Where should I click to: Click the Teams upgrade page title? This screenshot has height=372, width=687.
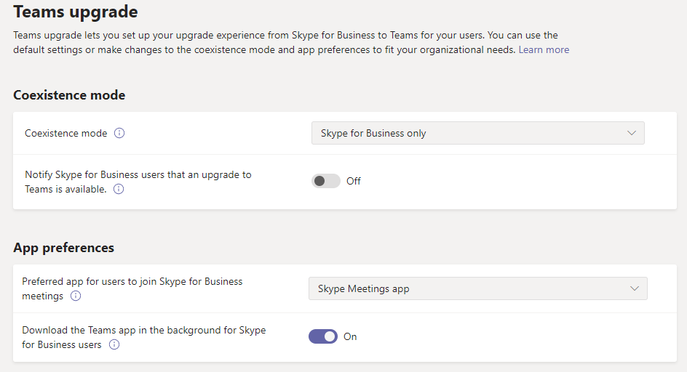pyautogui.click(x=76, y=12)
